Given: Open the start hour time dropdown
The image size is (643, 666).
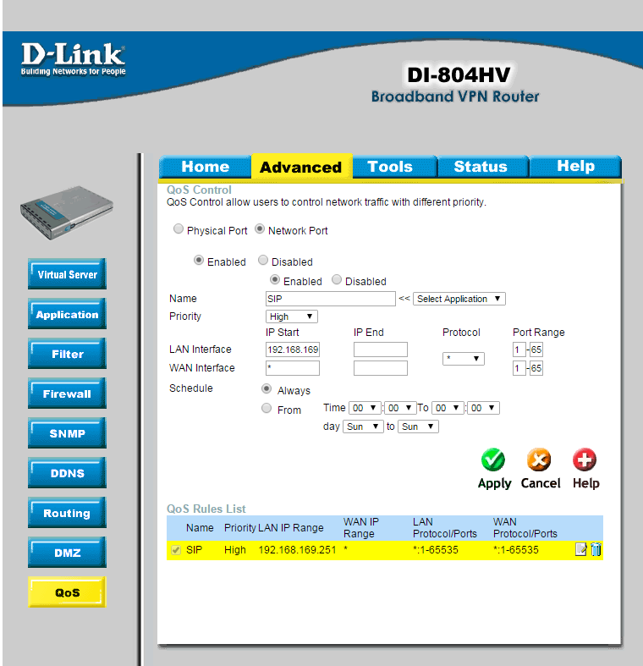Looking at the screenshot, I should tap(365, 408).
